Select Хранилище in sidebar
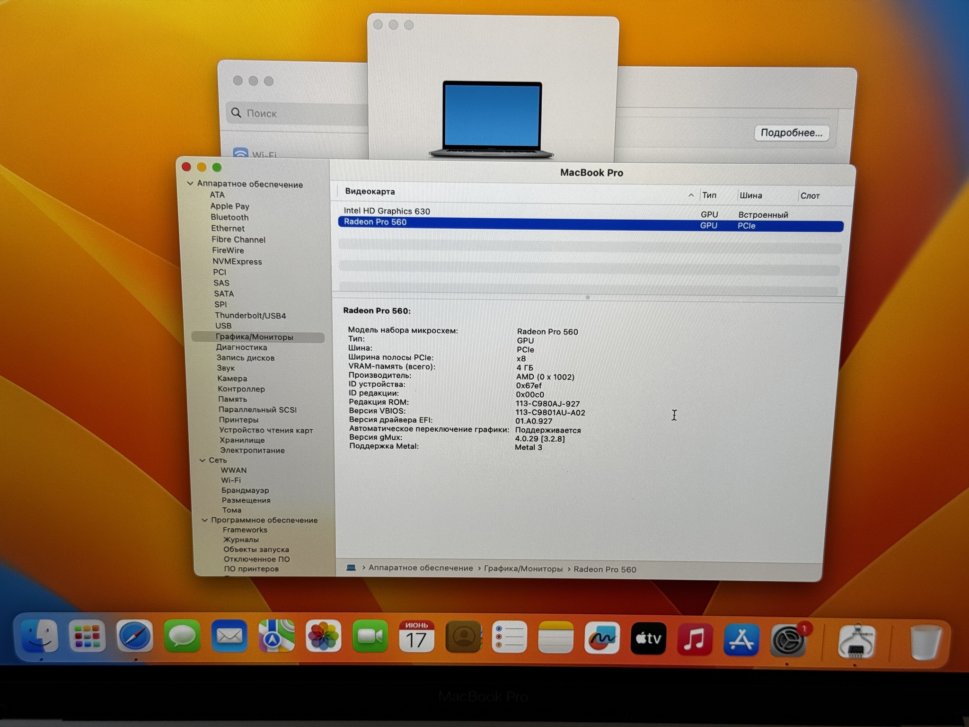The width and height of the screenshot is (969, 727). coord(242,440)
